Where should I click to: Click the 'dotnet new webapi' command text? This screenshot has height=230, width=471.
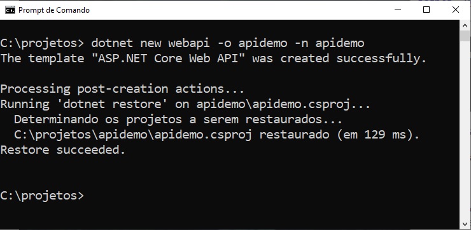(150, 43)
